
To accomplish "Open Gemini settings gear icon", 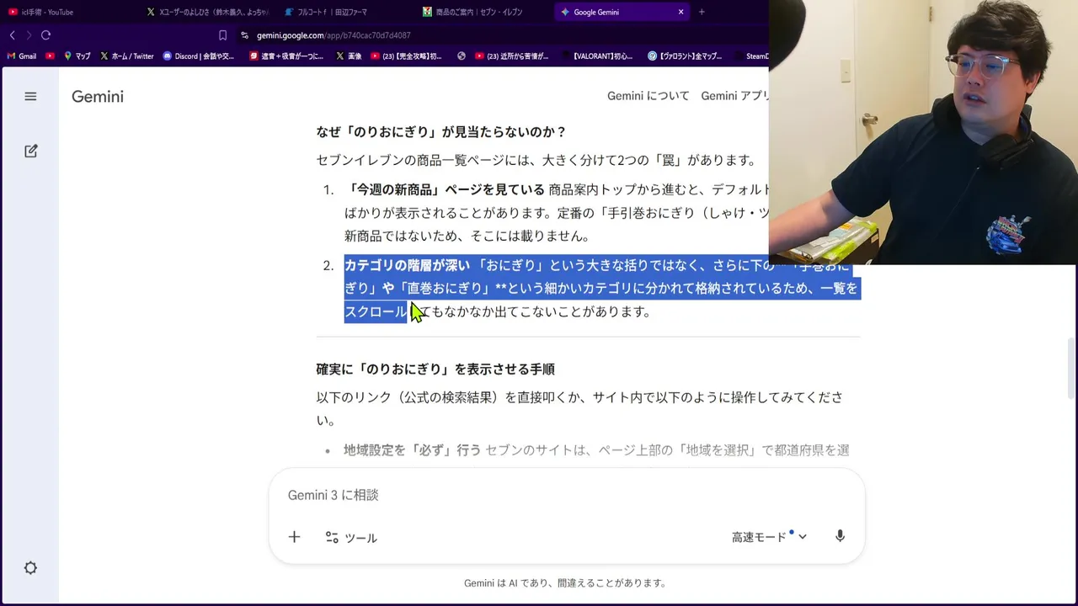I will (30, 568).
